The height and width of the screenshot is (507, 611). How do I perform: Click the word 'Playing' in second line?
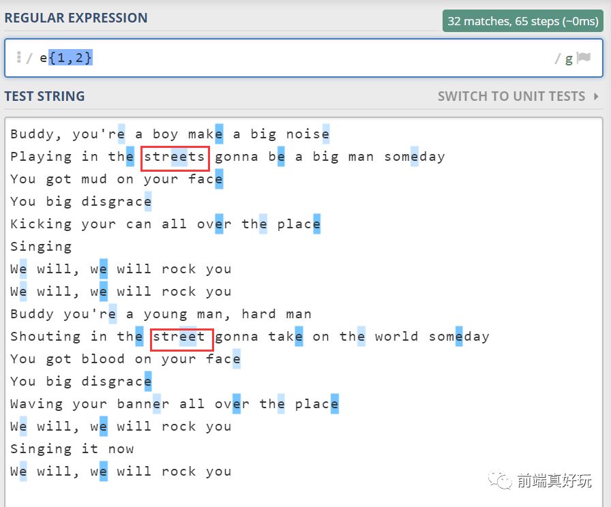click(x=41, y=157)
